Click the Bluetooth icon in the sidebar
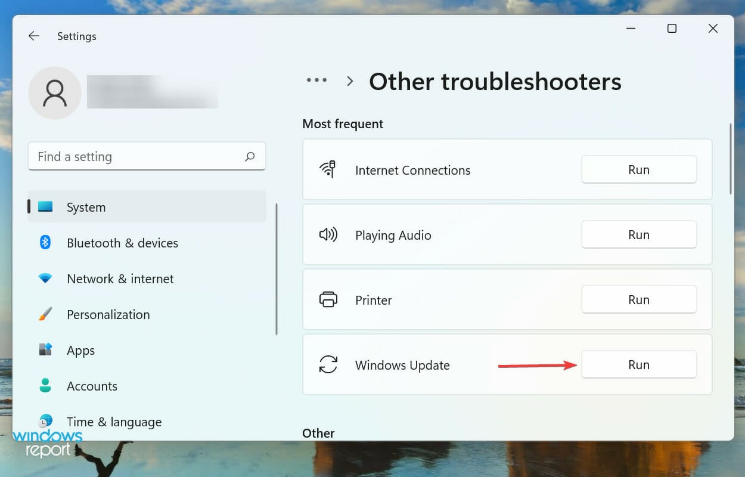This screenshot has width=745, height=477. (45, 243)
